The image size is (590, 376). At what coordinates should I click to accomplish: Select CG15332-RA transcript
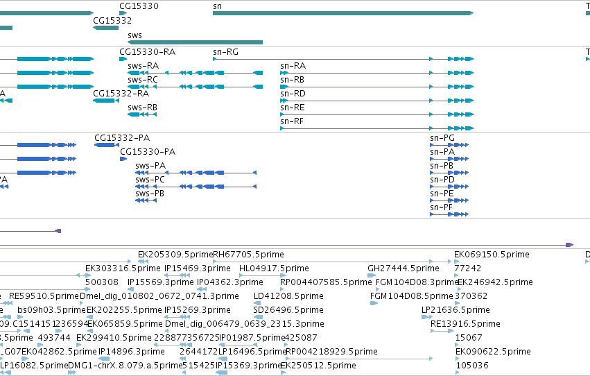pyautogui.click(x=106, y=101)
